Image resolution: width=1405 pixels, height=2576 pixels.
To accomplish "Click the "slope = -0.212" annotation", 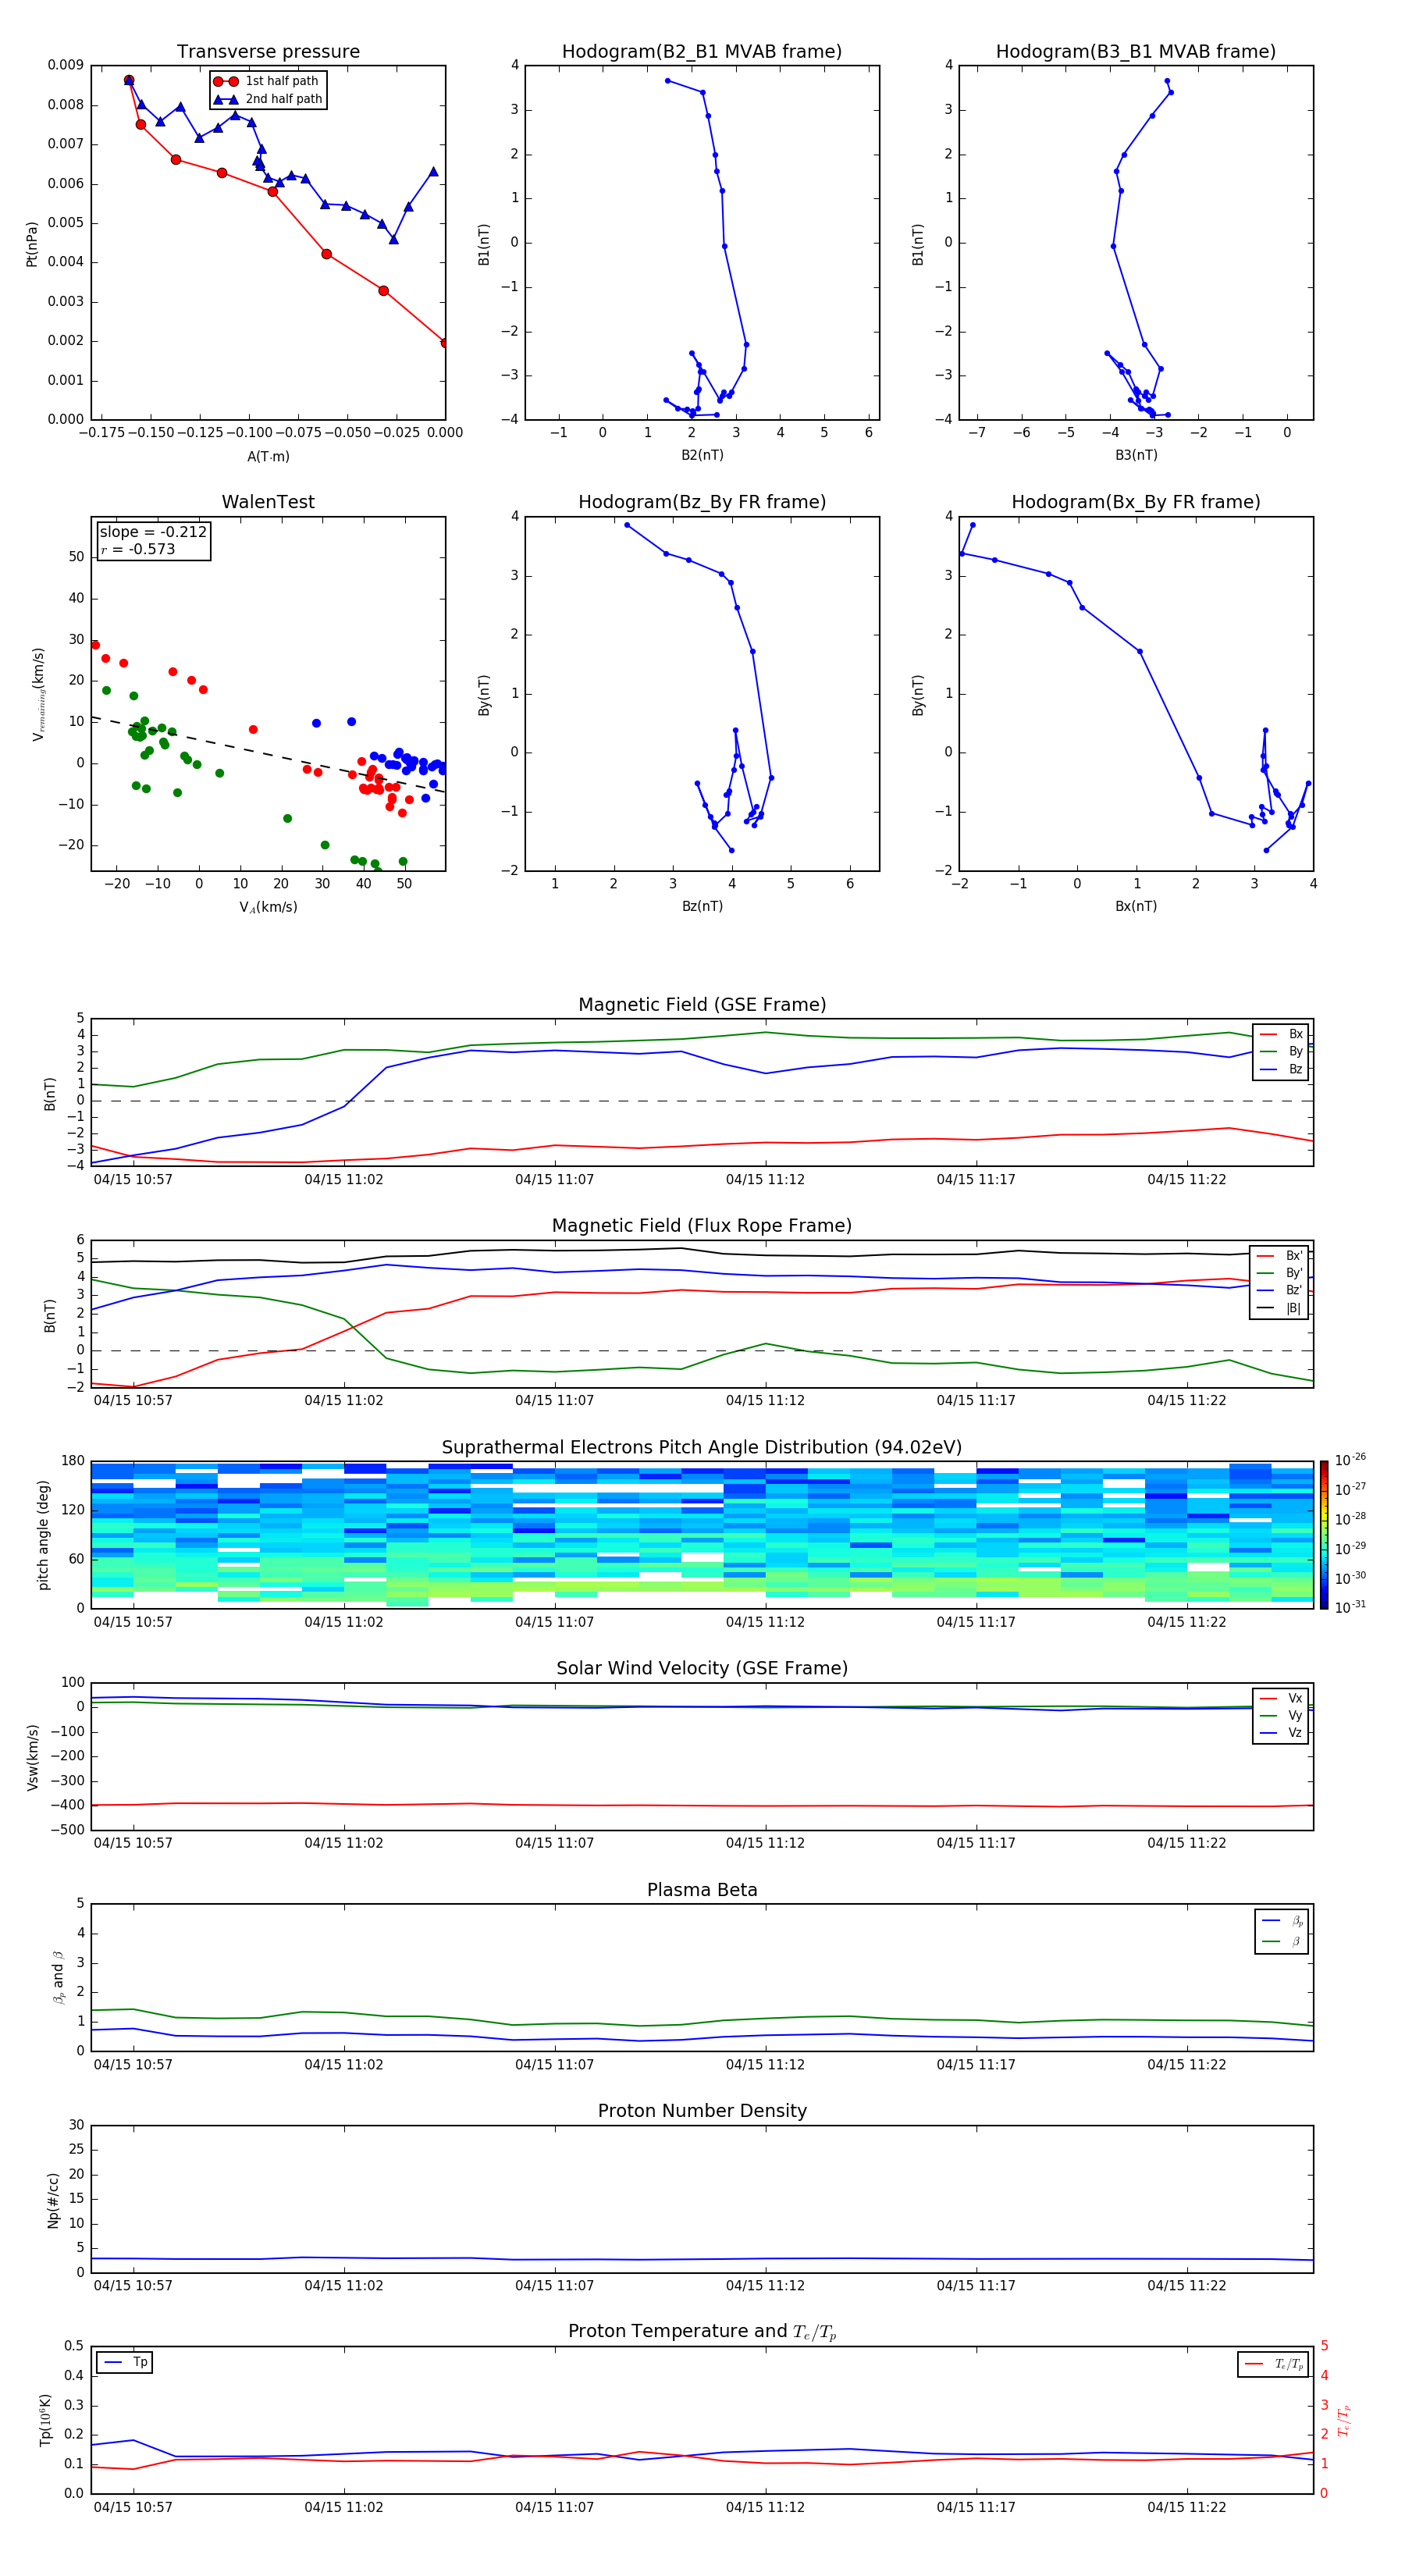I will point(153,532).
